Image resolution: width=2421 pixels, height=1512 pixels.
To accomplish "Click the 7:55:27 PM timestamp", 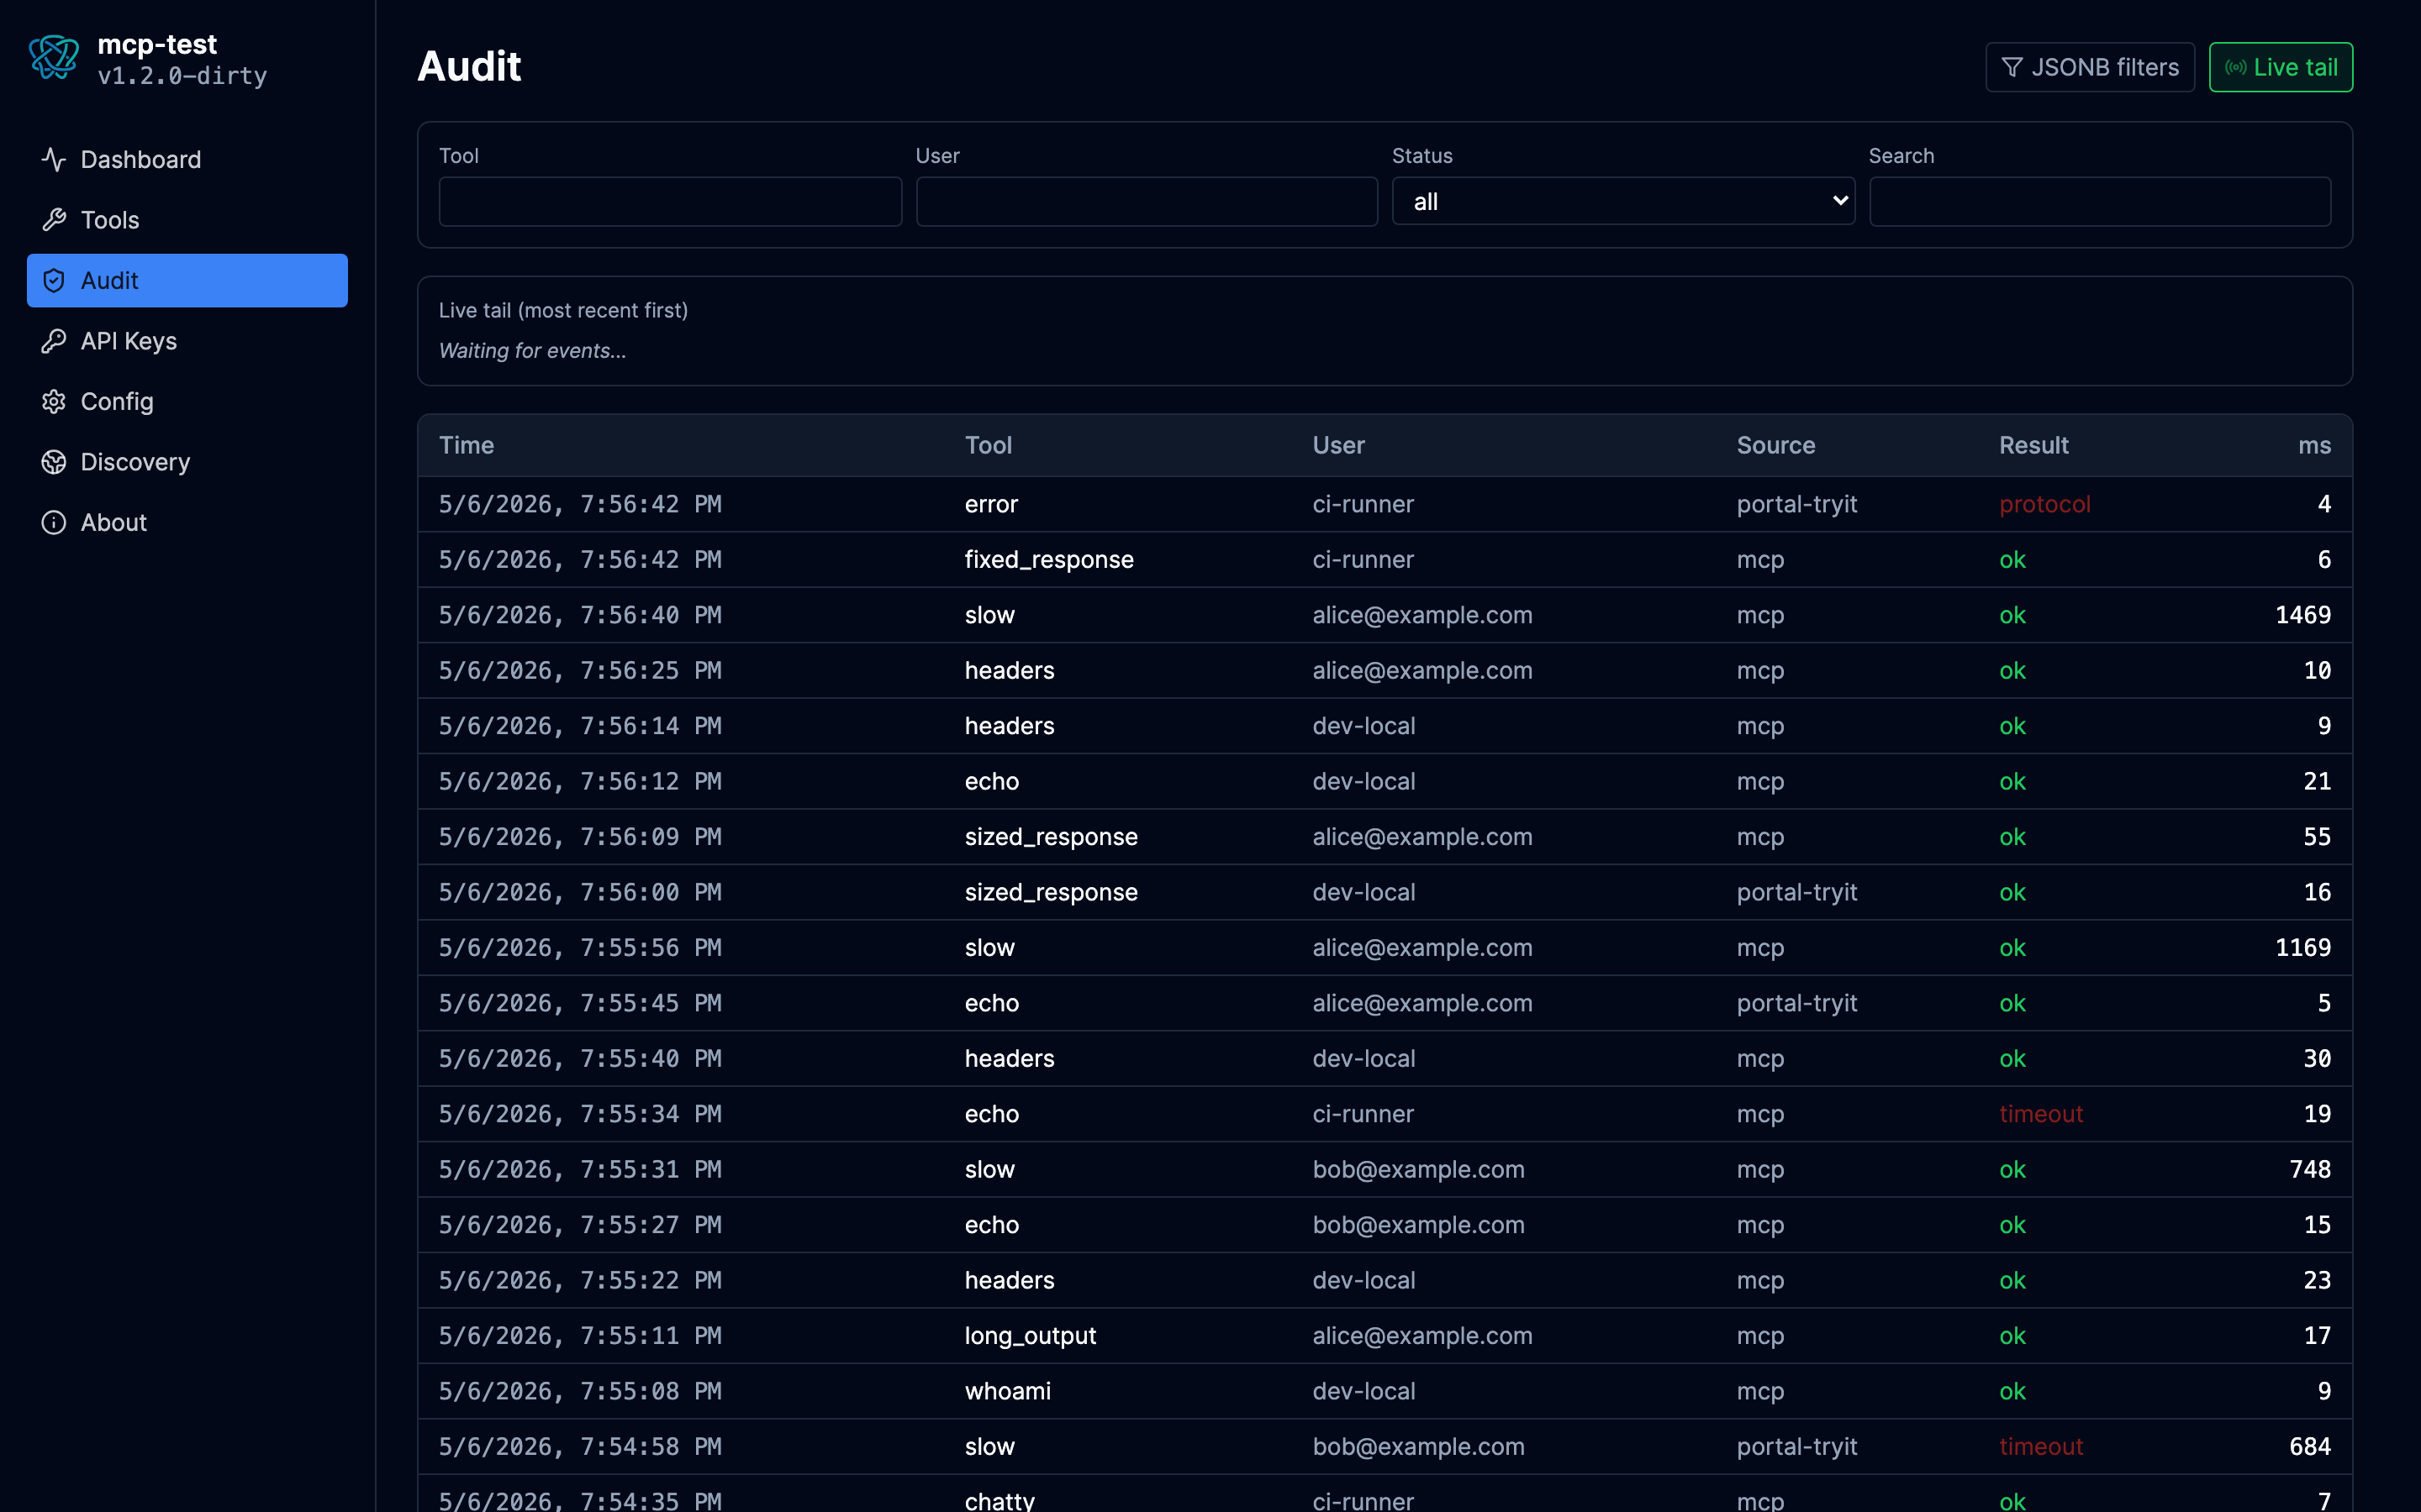I will coord(580,1225).
